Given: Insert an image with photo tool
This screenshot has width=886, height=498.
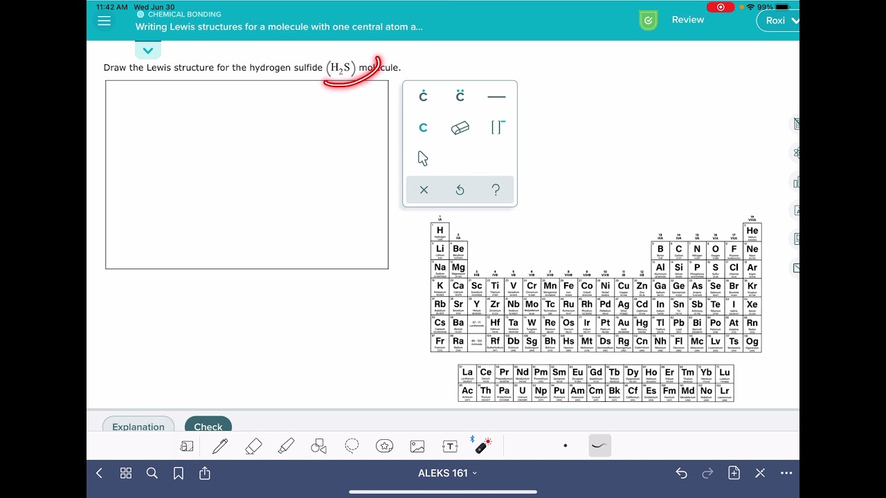Looking at the screenshot, I should (417, 446).
